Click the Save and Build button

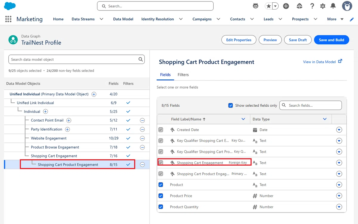331,40
